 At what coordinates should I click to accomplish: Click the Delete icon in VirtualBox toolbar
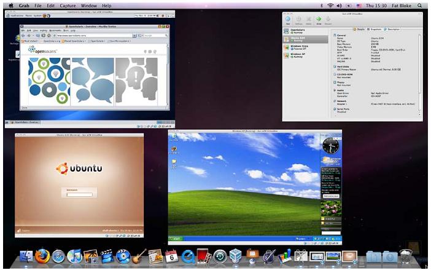pos(309,20)
